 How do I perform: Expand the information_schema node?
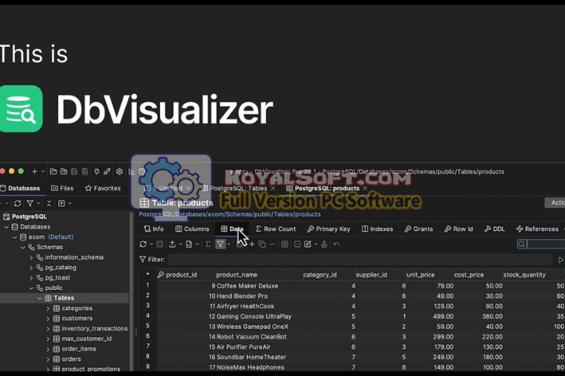point(31,257)
